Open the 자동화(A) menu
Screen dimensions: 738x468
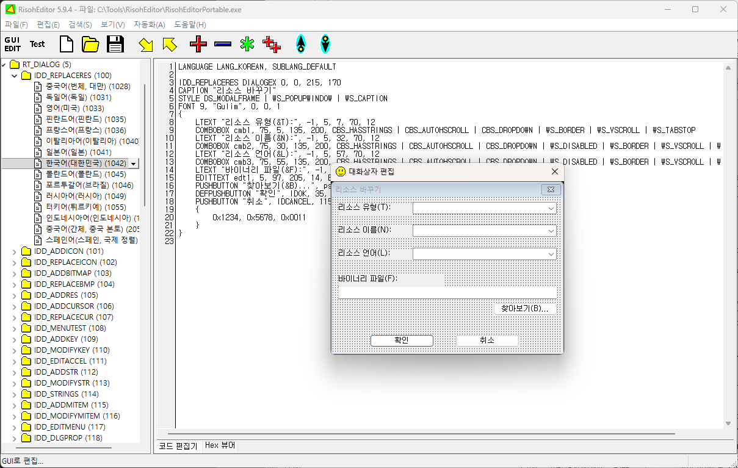pyautogui.click(x=150, y=25)
